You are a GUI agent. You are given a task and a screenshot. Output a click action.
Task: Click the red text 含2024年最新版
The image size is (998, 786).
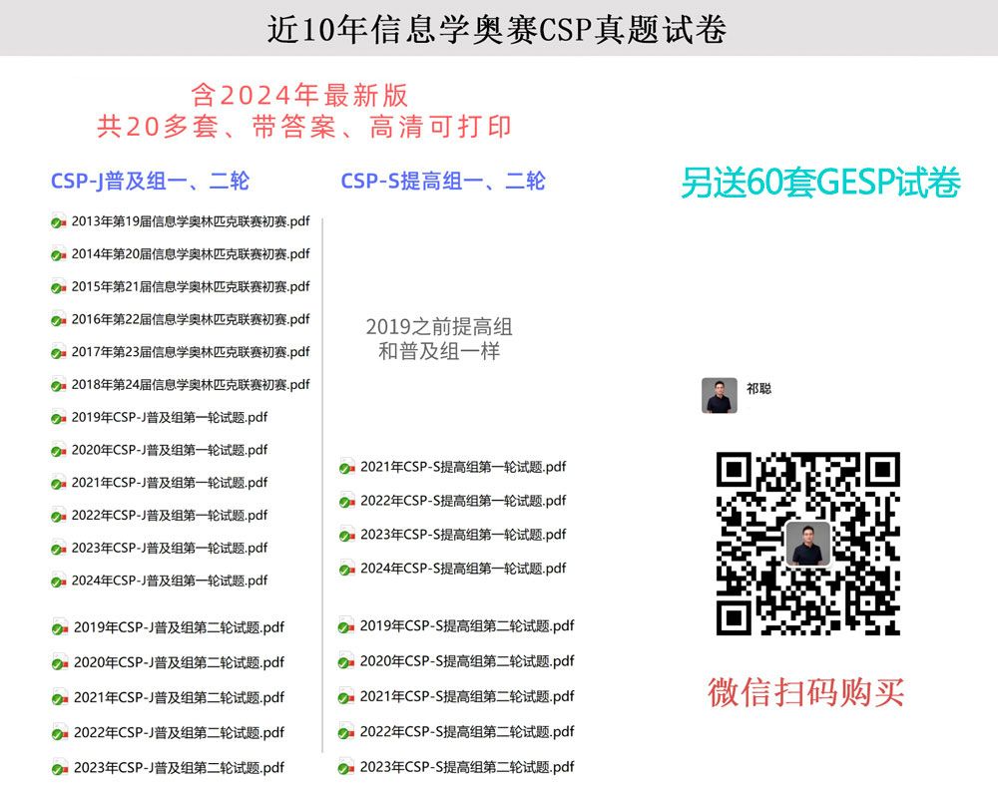pyautogui.click(x=299, y=96)
